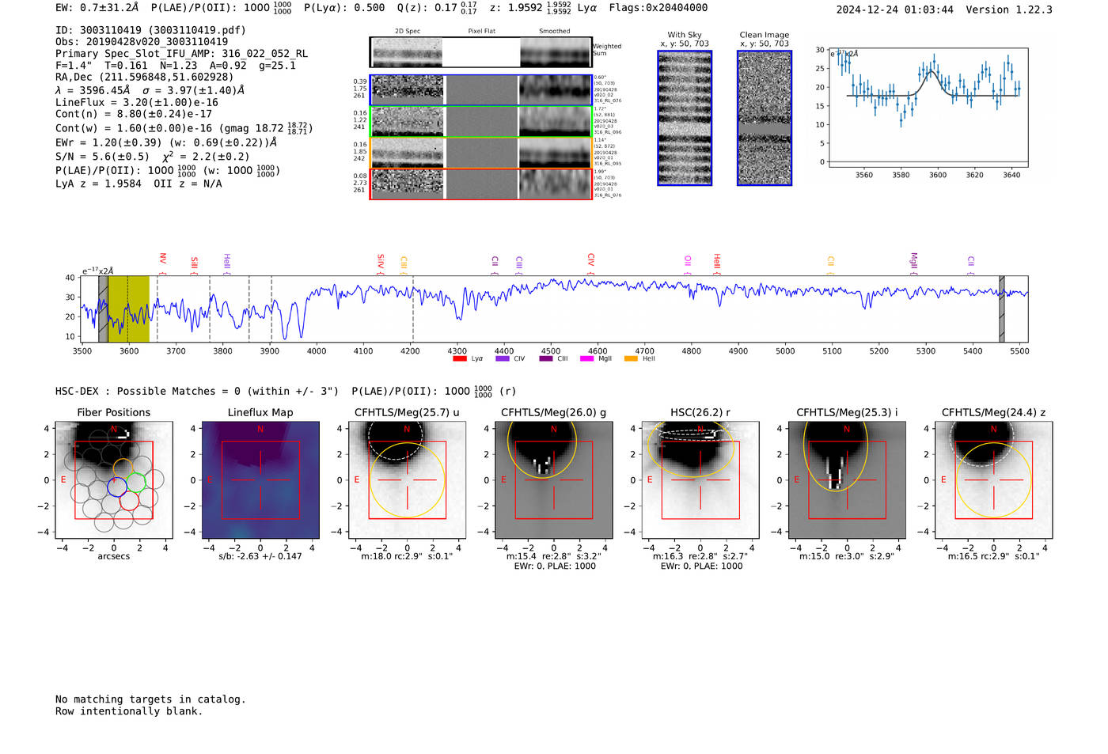Click the purple CIV legend swatch

[502, 359]
